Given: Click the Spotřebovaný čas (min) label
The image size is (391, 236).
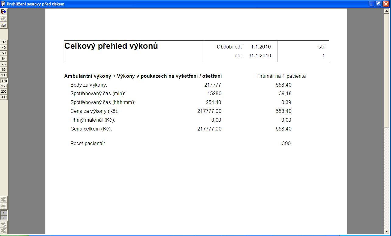Looking at the screenshot, I should click(x=98, y=93).
